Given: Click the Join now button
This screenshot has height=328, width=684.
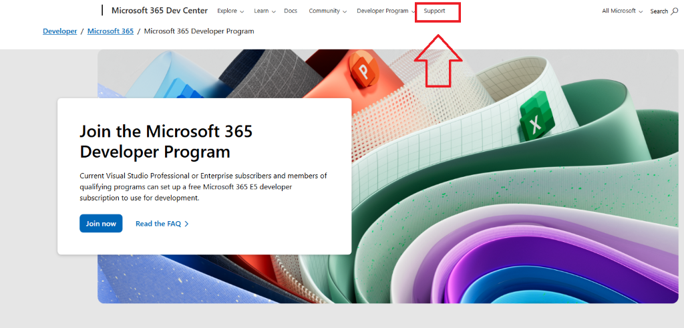Looking at the screenshot, I should [x=101, y=223].
